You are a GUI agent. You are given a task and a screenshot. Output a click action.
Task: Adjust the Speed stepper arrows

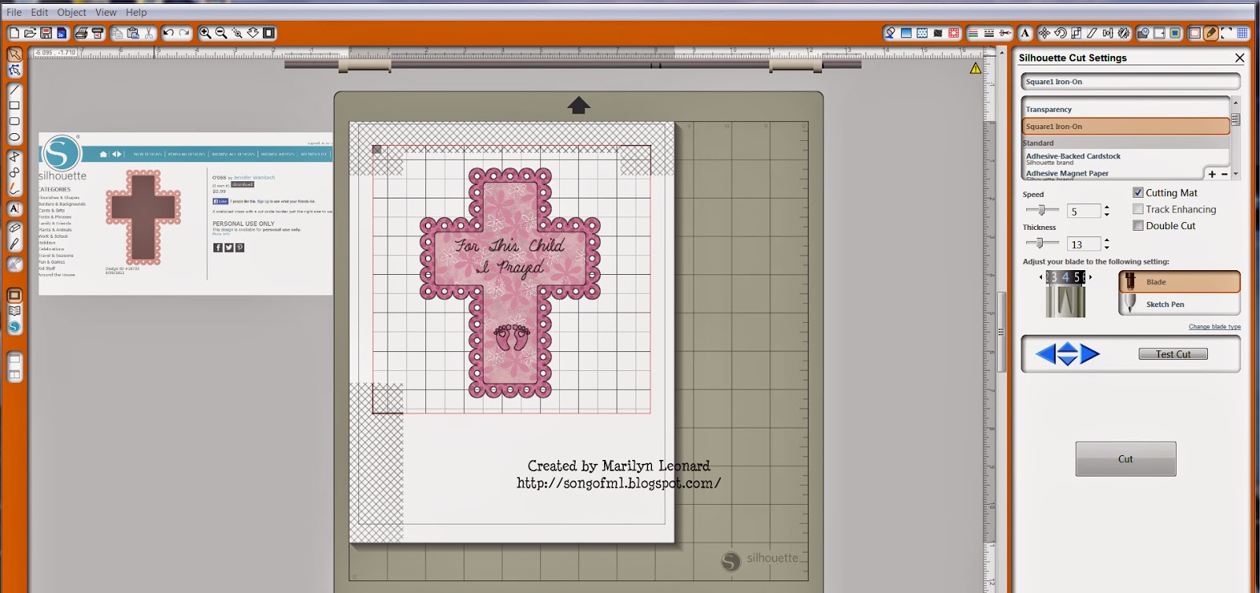click(x=1106, y=211)
